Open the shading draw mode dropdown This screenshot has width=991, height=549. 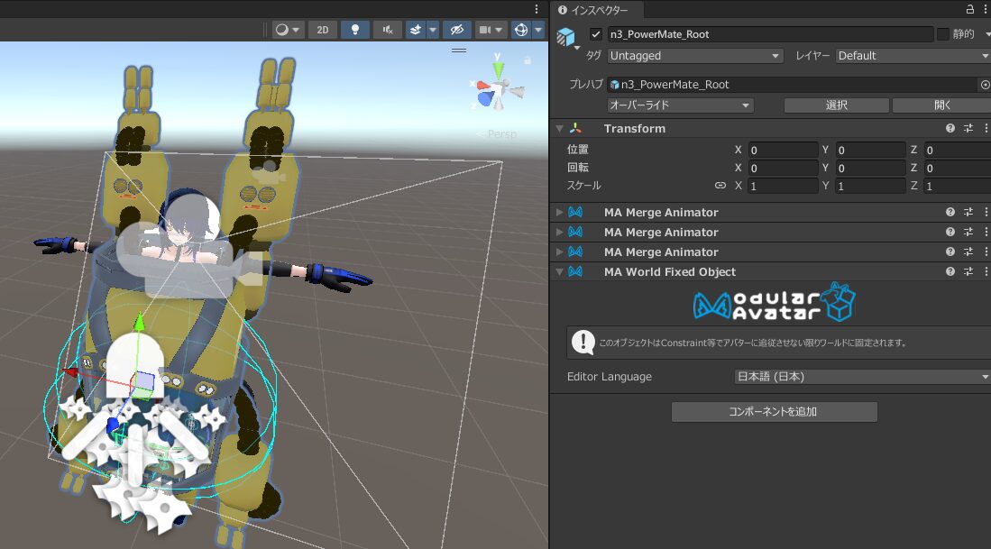tap(288, 30)
